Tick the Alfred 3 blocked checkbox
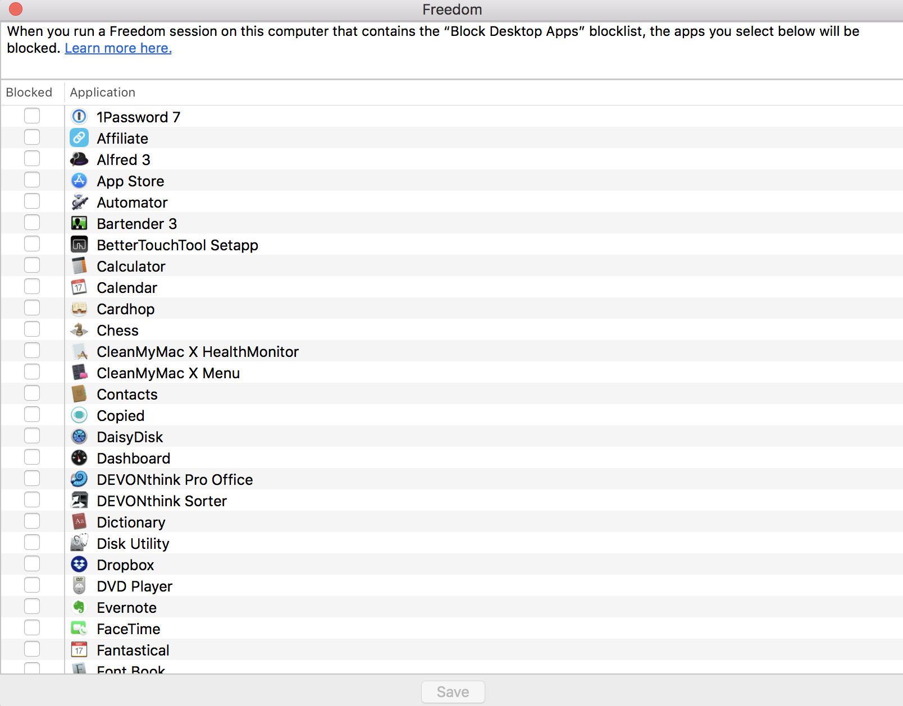 32,158
